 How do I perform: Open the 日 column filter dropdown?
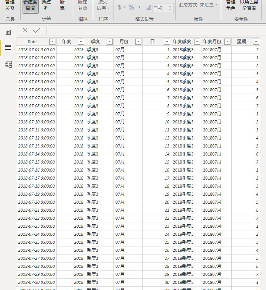point(167,42)
